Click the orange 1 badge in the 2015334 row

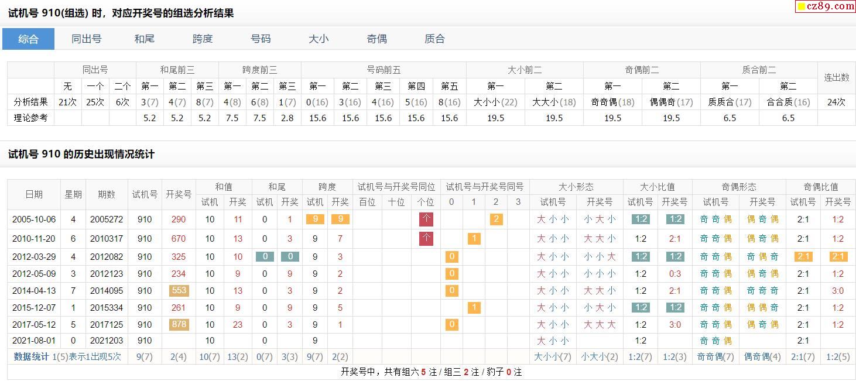click(474, 307)
